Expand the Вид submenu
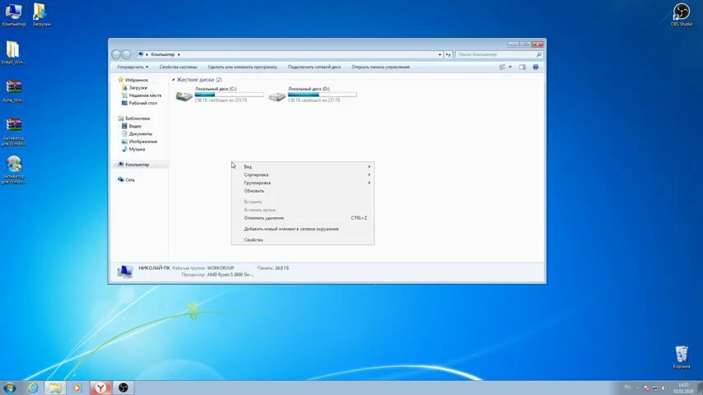Image resolution: width=703 pixels, height=395 pixels. (x=303, y=167)
